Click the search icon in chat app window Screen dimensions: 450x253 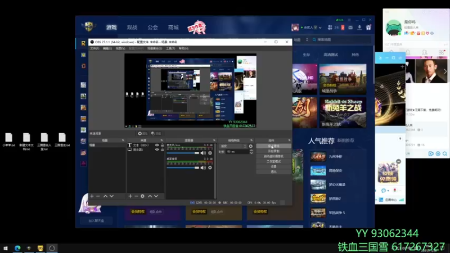click(444, 153)
